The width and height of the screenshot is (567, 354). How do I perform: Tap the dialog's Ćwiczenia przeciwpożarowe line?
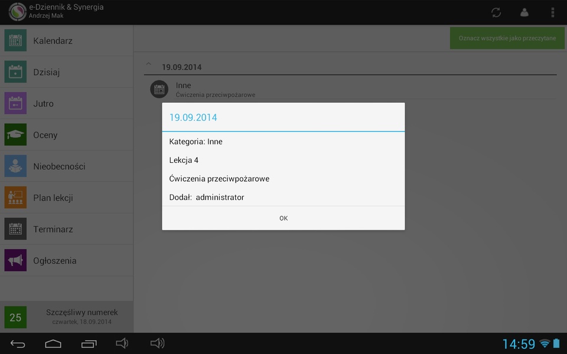click(x=219, y=179)
